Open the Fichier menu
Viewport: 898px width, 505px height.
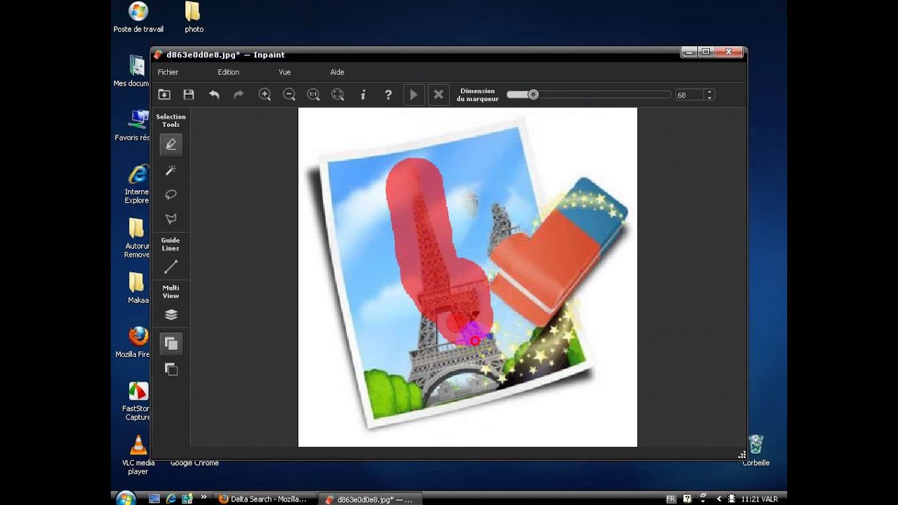coord(168,72)
